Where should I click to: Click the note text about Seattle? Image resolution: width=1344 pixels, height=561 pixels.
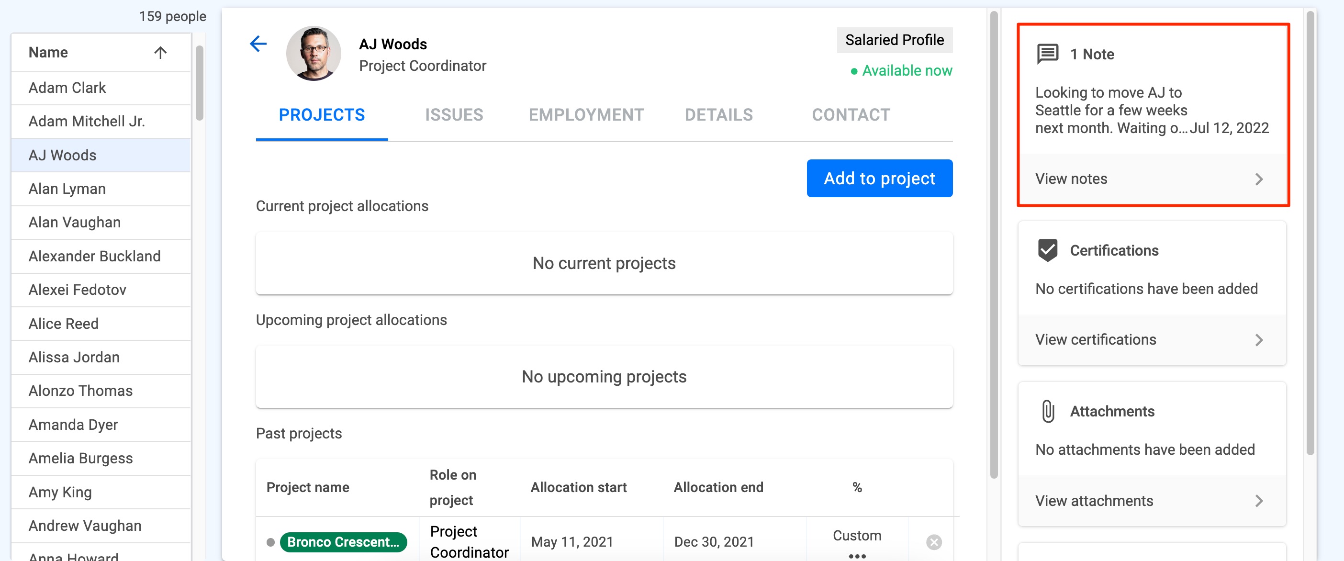pos(1110,110)
